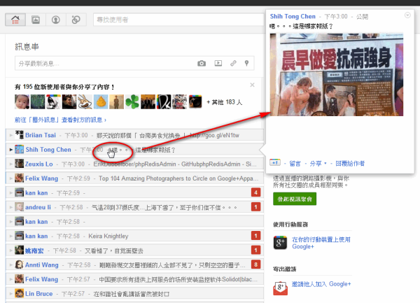Open the newspaper photo in popup
This screenshot has width=420, height=303.
[x=337, y=75]
